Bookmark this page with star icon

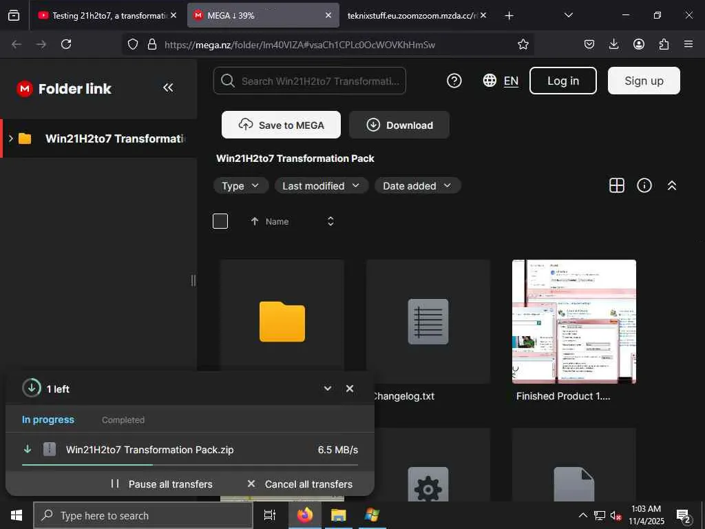click(523, 44)
